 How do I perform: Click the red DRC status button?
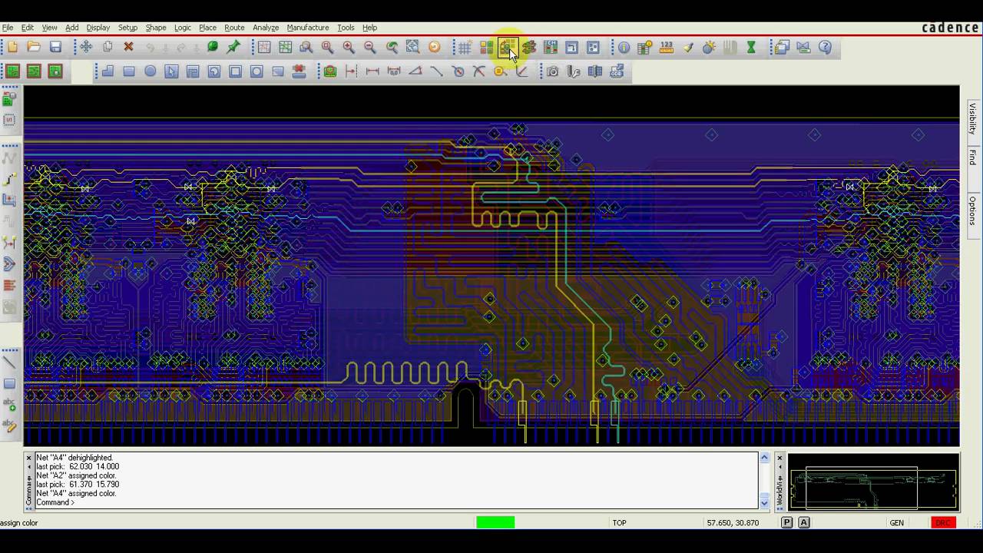pos(943,522)
